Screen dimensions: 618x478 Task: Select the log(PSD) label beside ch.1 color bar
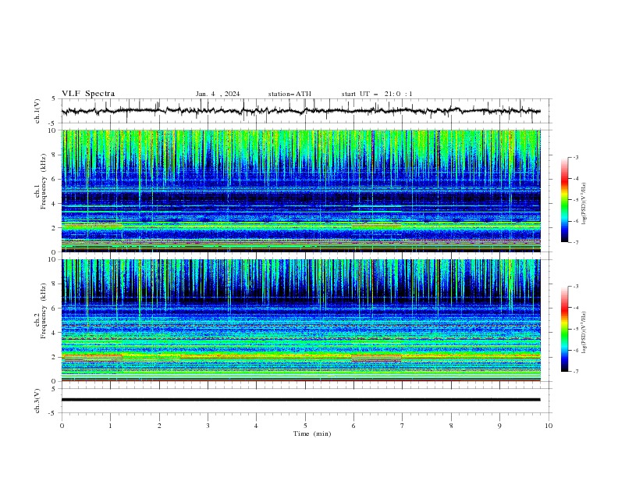coord(584,204)
